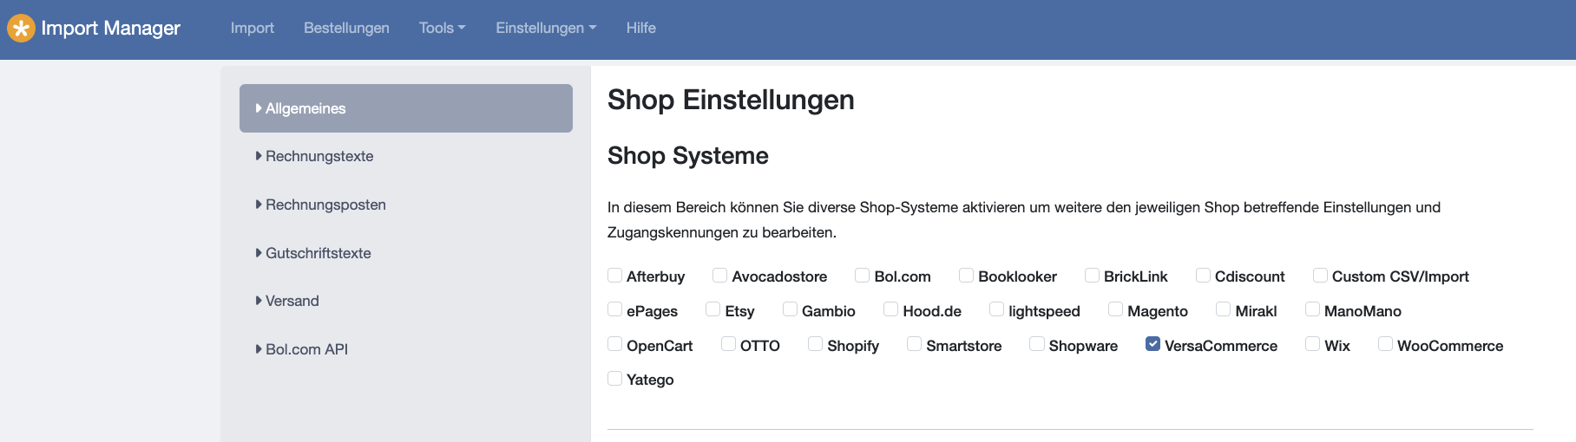Activate the Yatego checkbox
Viewport: 1576px width, 442px height.
pyautogui.click(x=614, y=378)
